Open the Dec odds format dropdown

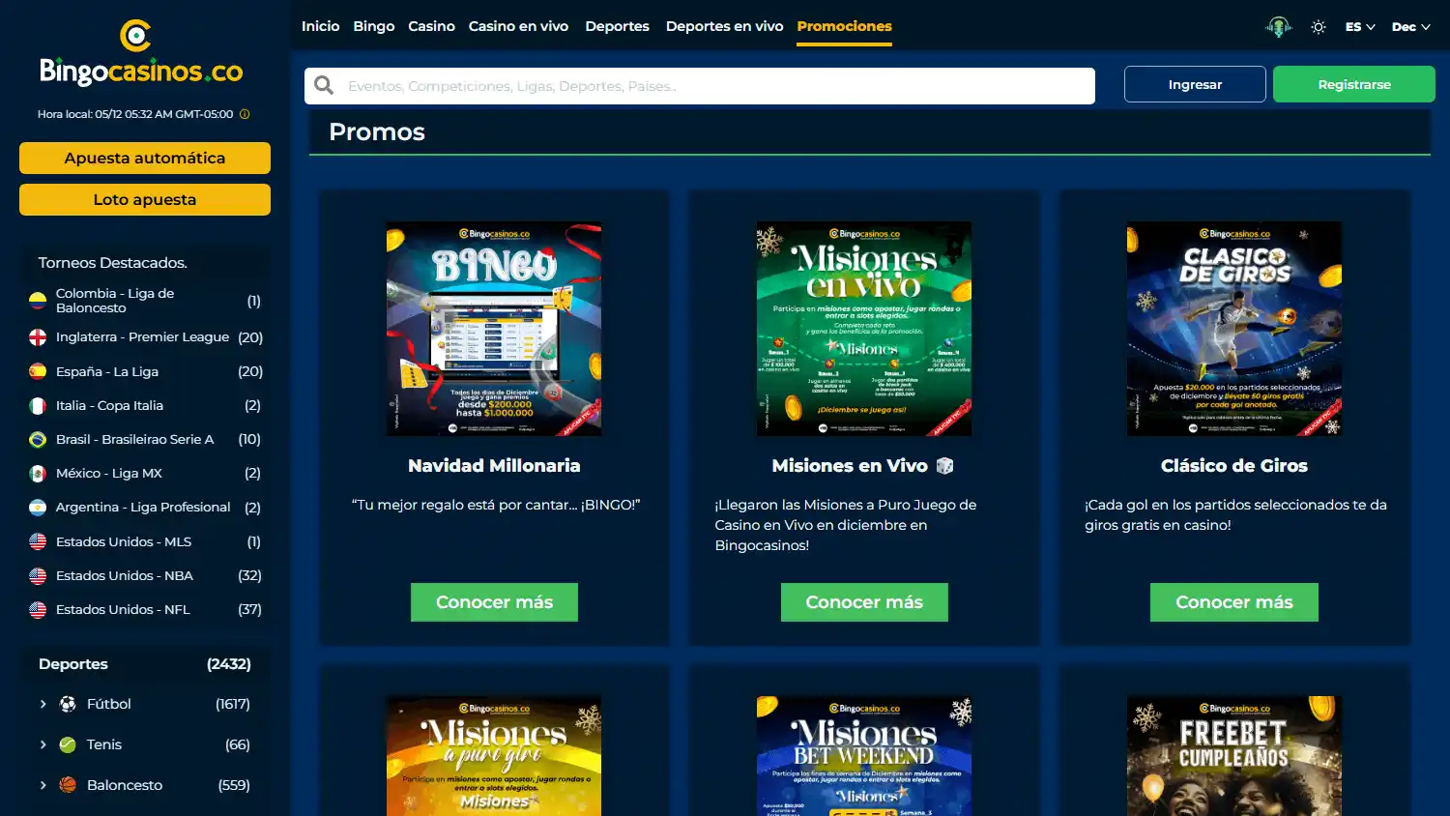pos(1410,27)
